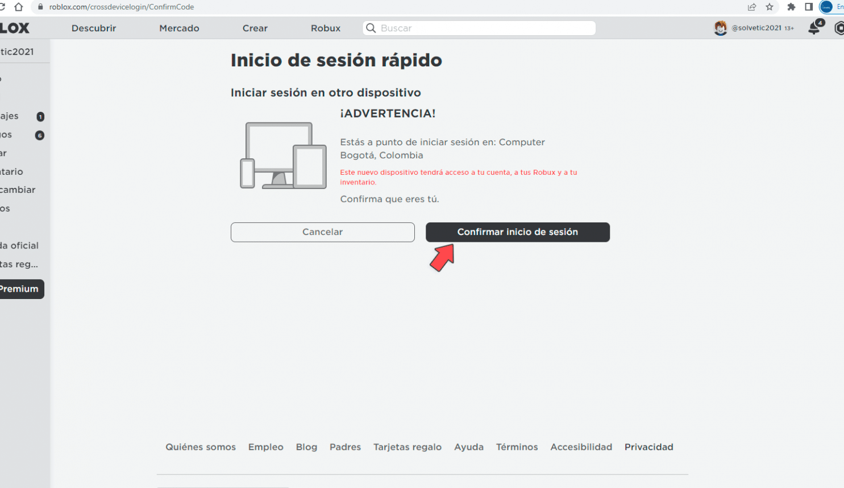Viewport: 844px width, 488px height.
Task: Click the '¡ADVERTENCIA!' heading text
Action: (x=388, y=113)
